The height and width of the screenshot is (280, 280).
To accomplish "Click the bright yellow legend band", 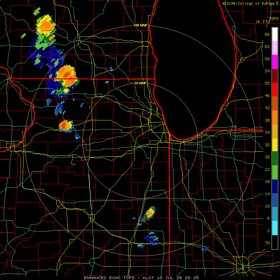I will point(275,145).
